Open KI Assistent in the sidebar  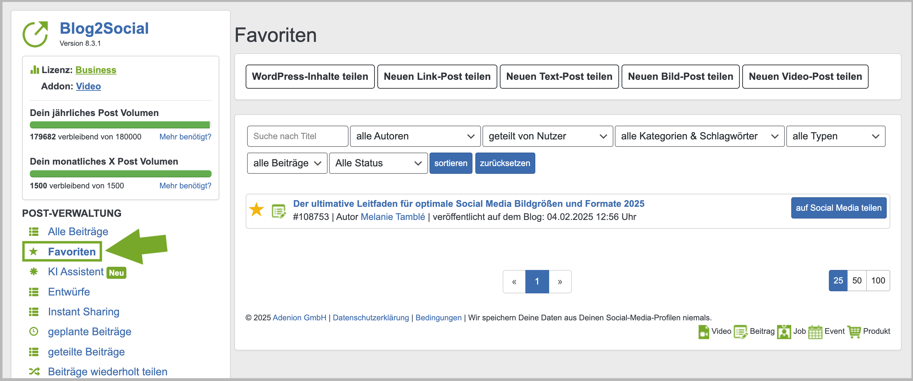76,272
